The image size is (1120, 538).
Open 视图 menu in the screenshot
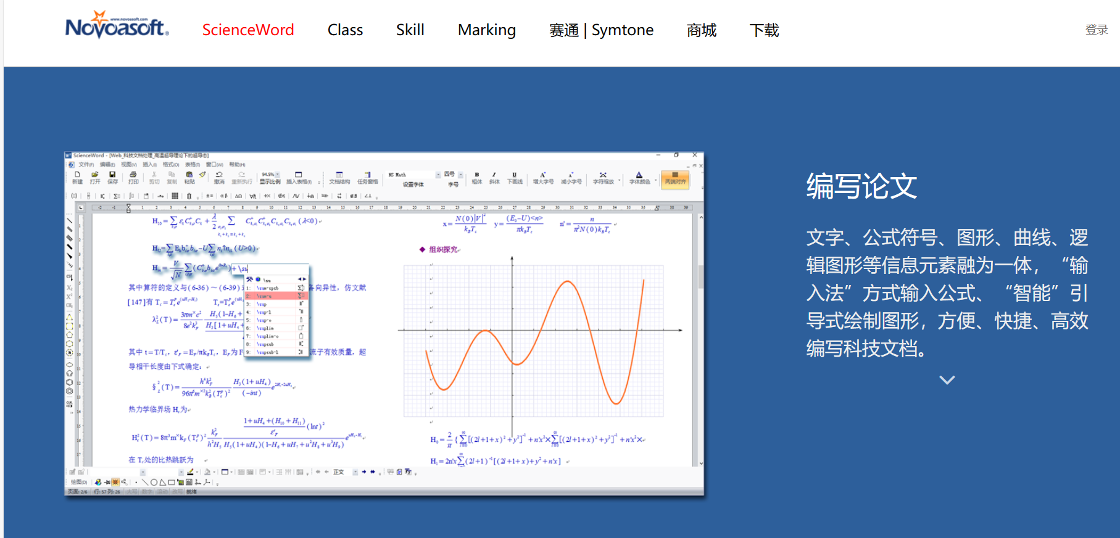pyautogui.click(x=129, y=165)
